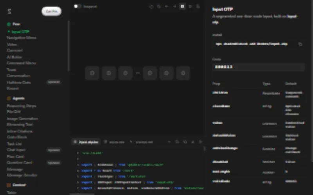Click the Agents section icon

tap(9, 98)
